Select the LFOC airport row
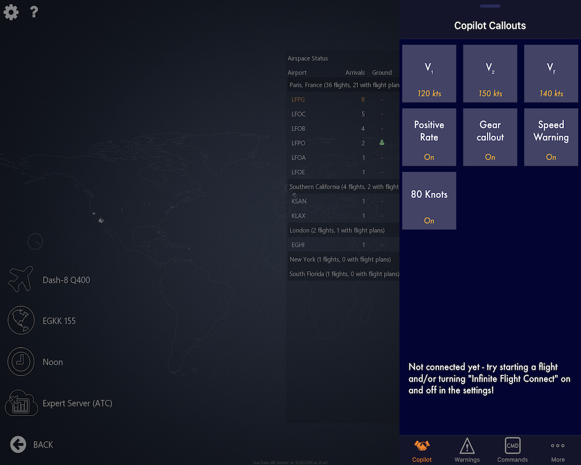The image size is (581, 465). [x=343, y=114]
